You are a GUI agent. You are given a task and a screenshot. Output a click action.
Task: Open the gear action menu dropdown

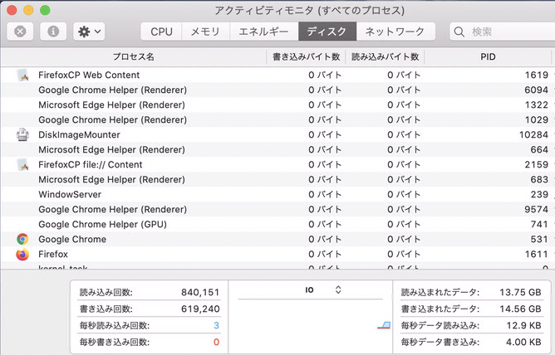(x=88, y=32)
